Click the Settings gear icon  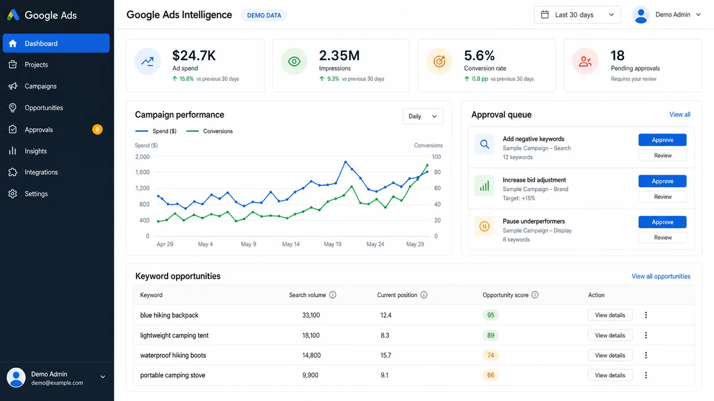pos(13,194)
